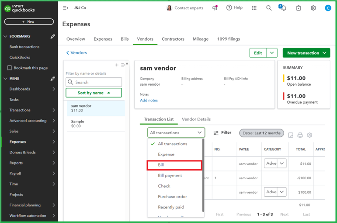
Task: Select Check from the dropdown list
Action: click(175, 186)
